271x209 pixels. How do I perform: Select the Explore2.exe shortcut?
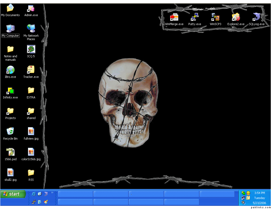tap(236, 17)
